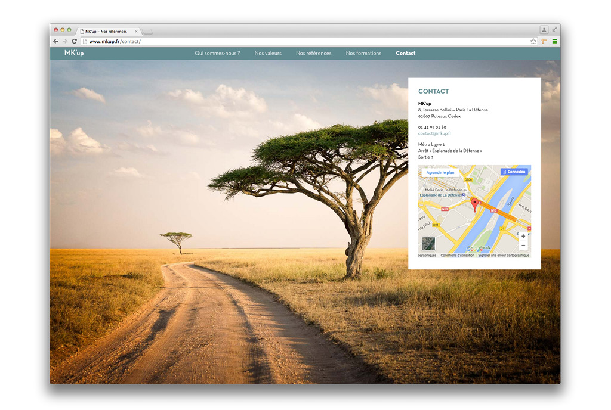Open the 'Qui sommes-nous ?' menu item

217,53
